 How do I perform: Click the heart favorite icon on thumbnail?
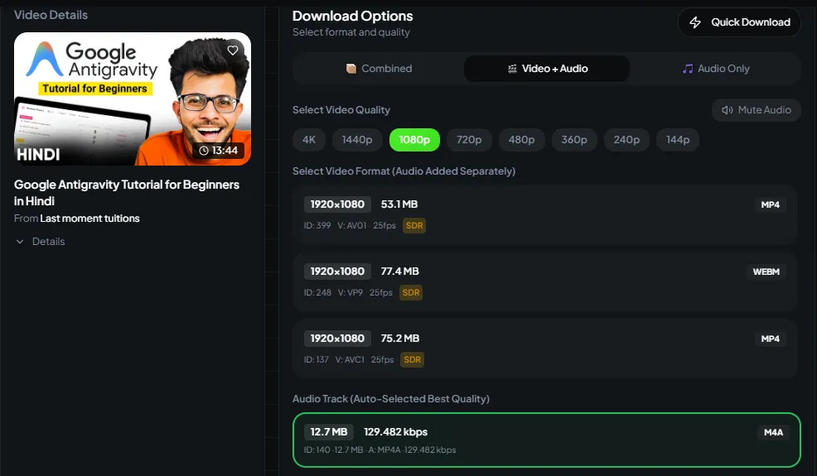[x=233, y=50]
